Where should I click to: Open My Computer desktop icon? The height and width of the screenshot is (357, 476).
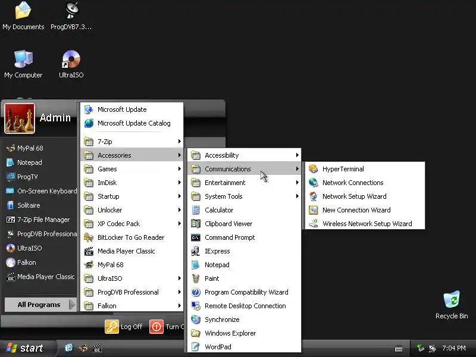(x=23, y=64)
